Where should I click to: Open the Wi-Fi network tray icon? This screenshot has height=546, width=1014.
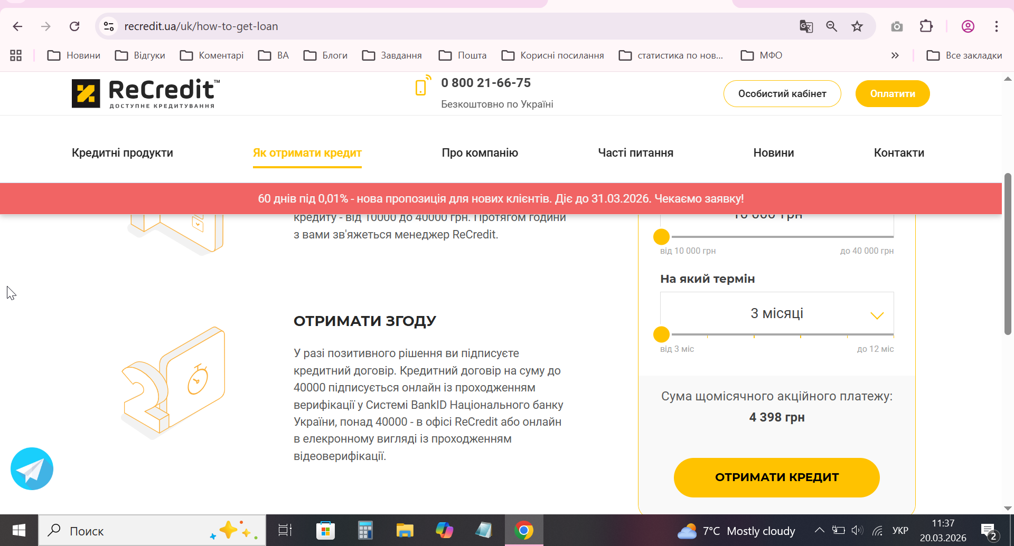coord(878,530)
